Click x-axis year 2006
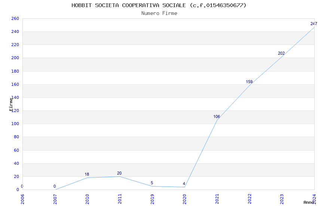The width and height of the screenshot is (318, 206). pyautogui.click(x=22, y=199)
